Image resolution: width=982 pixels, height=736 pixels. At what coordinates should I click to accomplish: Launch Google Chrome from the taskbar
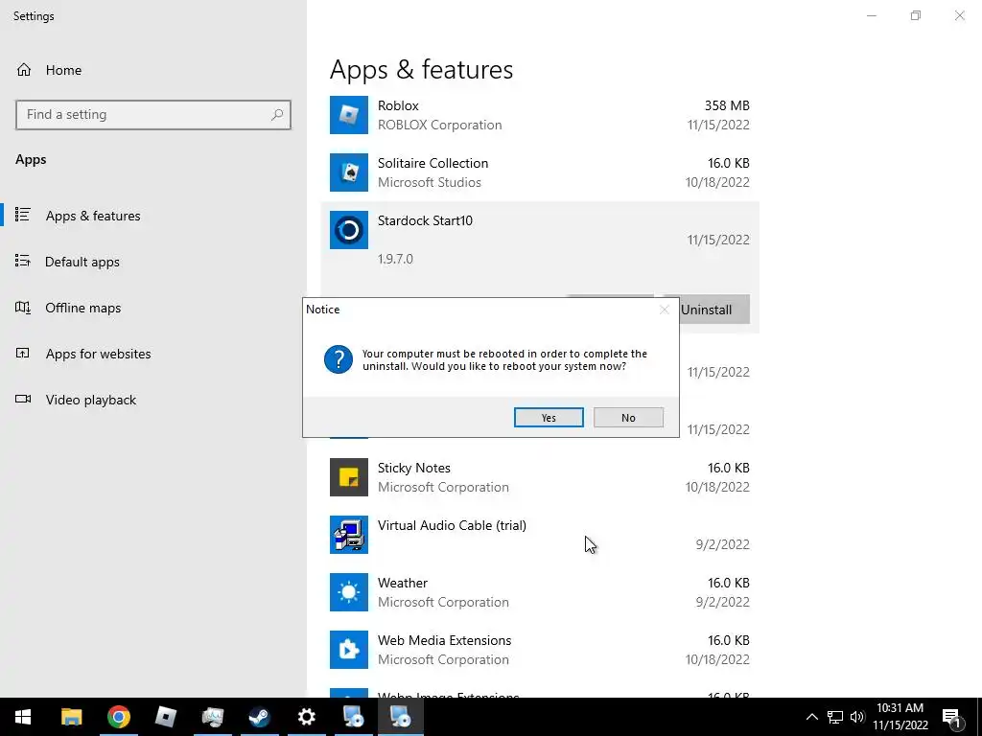pos(118,717)
